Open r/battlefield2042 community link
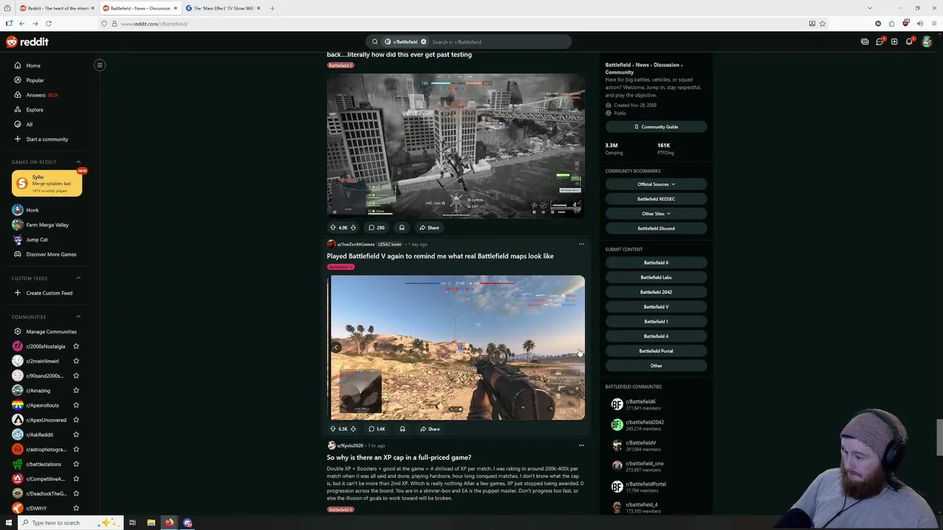Viewport: 943px width, 530px height. pos(645,423)
